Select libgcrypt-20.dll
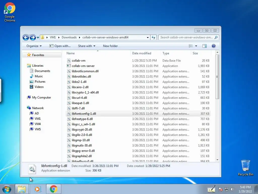Image resolution: width=258 pixels, height=194 pixels. [138, 130]
